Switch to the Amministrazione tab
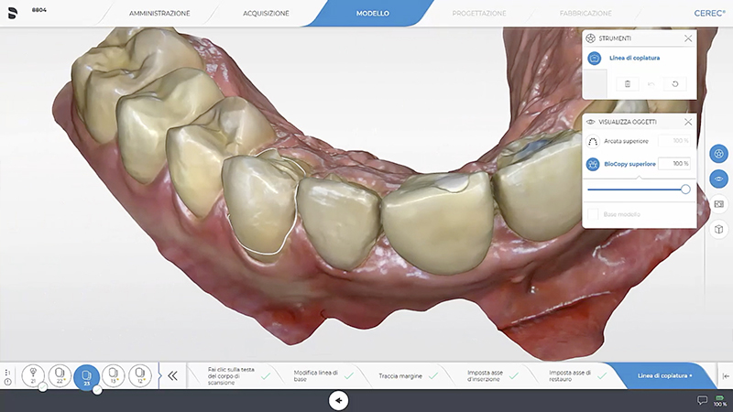This screenshot has height=412, width=733. point(159,14)
